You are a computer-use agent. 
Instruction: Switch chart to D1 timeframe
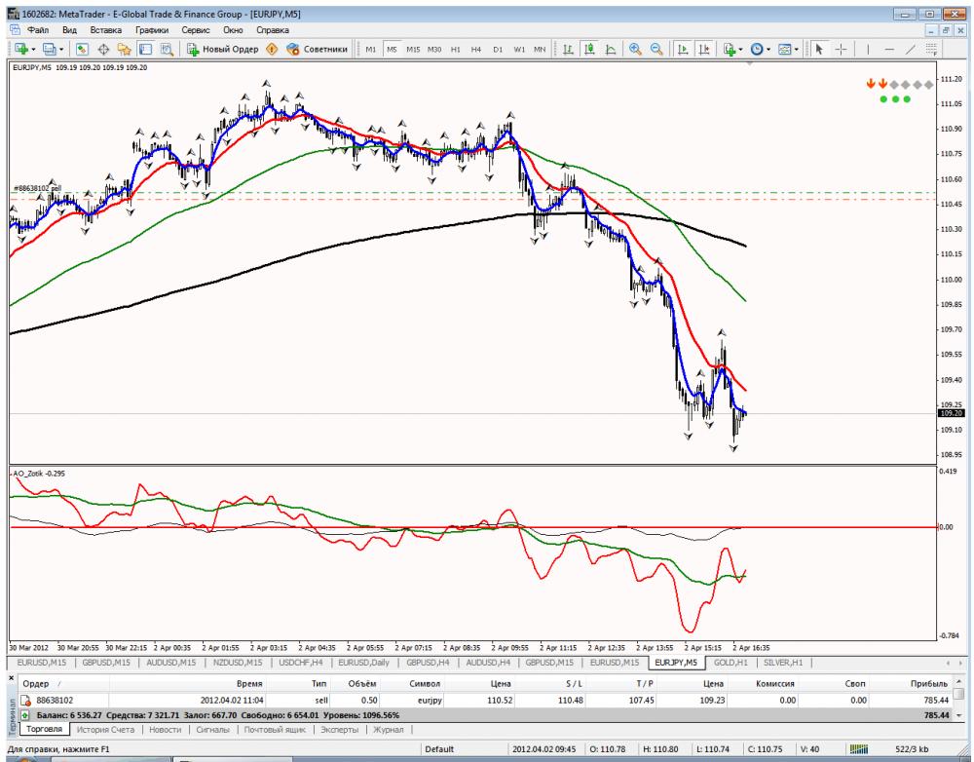tap(498, 49)
